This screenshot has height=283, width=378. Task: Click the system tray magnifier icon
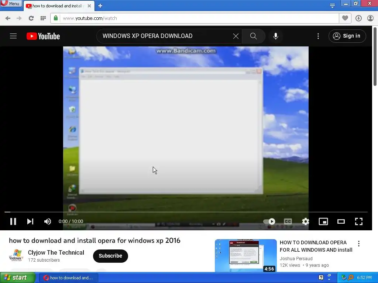351,278
